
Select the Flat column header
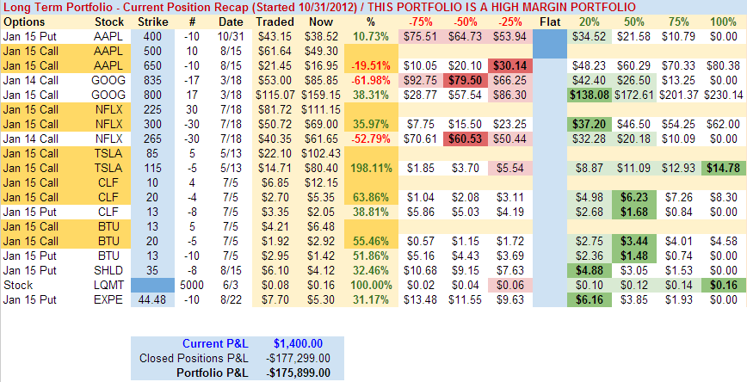pyautogui.click(x=549, y=20)
